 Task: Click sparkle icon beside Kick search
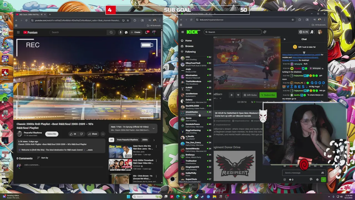click(x=265, y=32)
